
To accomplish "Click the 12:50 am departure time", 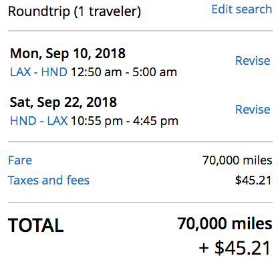I will [96, 72].
